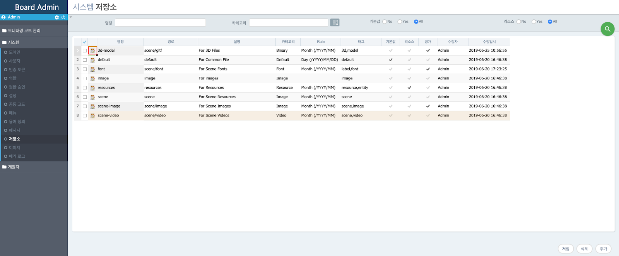Viewport: 619px width, 256px height.
Task: Toggle 리소스 checkmark for resources row
Action: [x=409, y=88]
